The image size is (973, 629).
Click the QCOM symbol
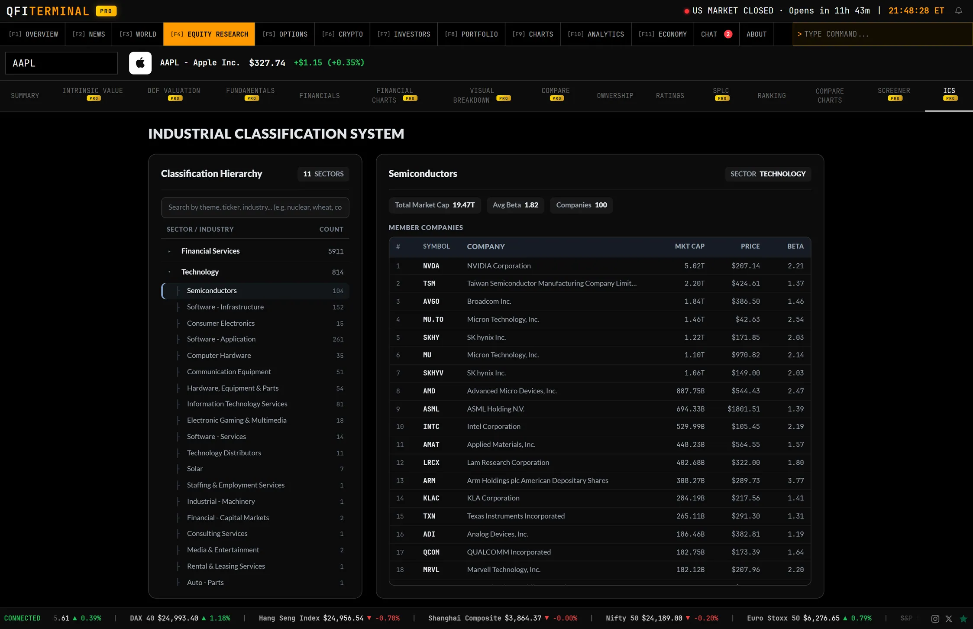pos(431,552)
